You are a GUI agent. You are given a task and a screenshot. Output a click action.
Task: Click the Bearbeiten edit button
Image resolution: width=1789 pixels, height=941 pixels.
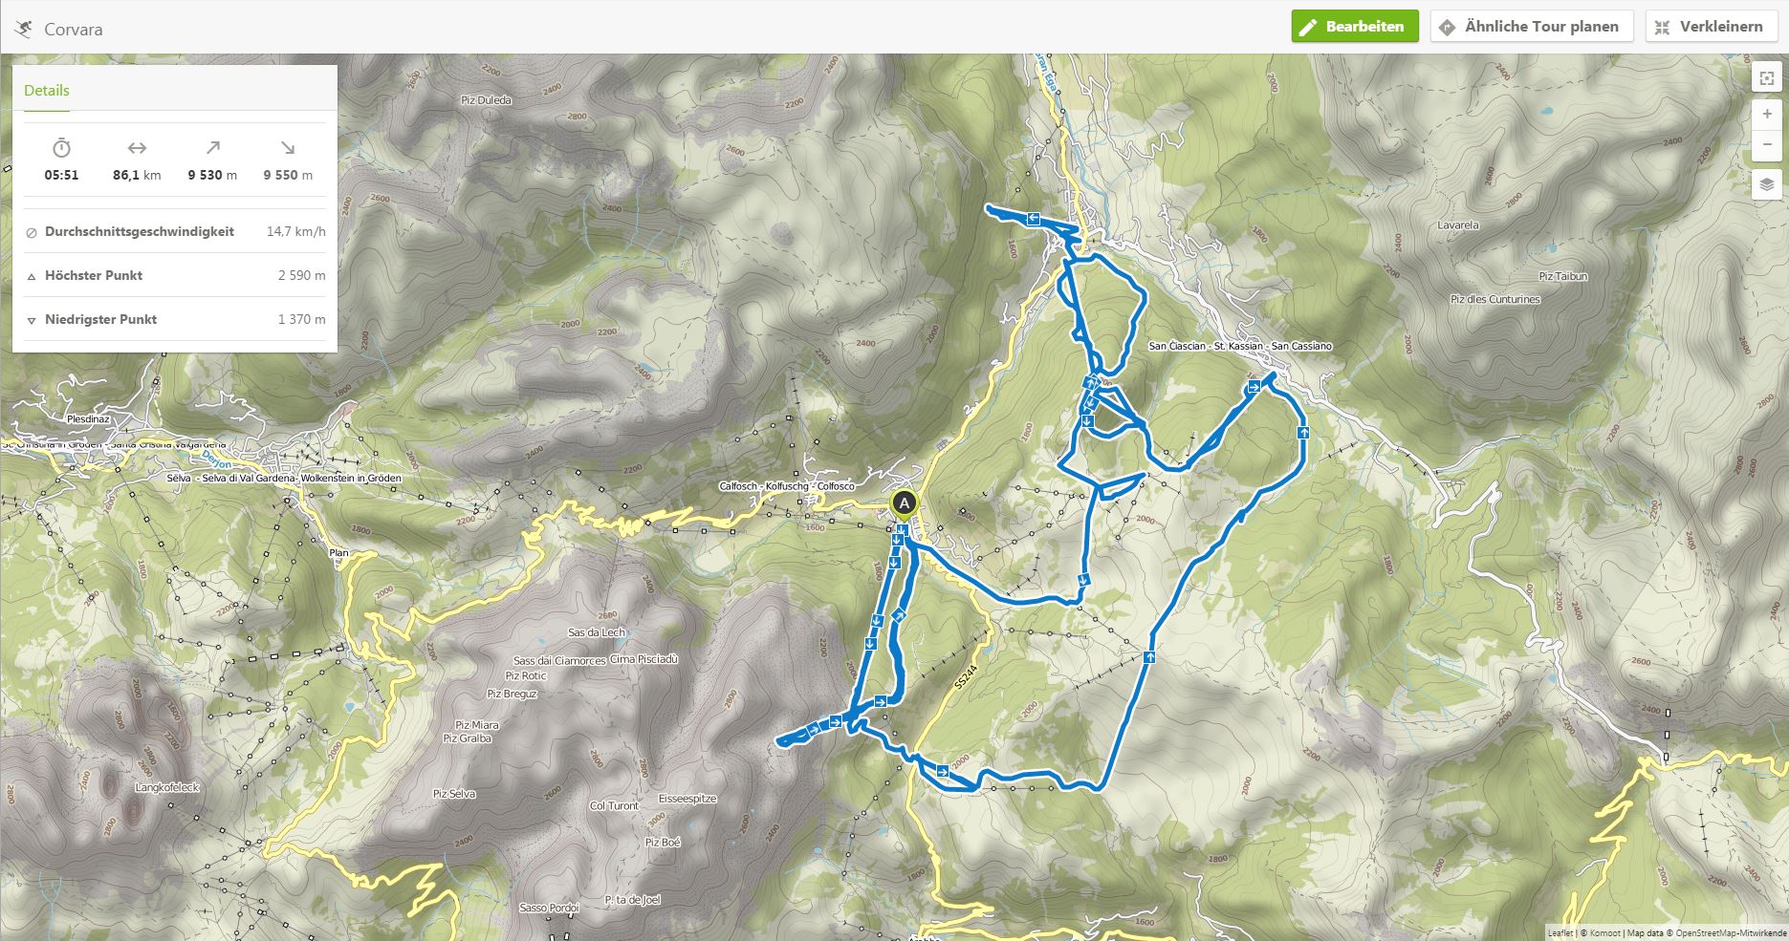pyautogui.click(x=1354, y=27)
